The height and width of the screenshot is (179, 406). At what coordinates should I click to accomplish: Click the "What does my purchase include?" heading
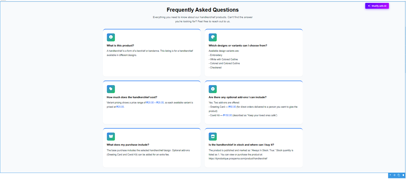click(128, 145)
